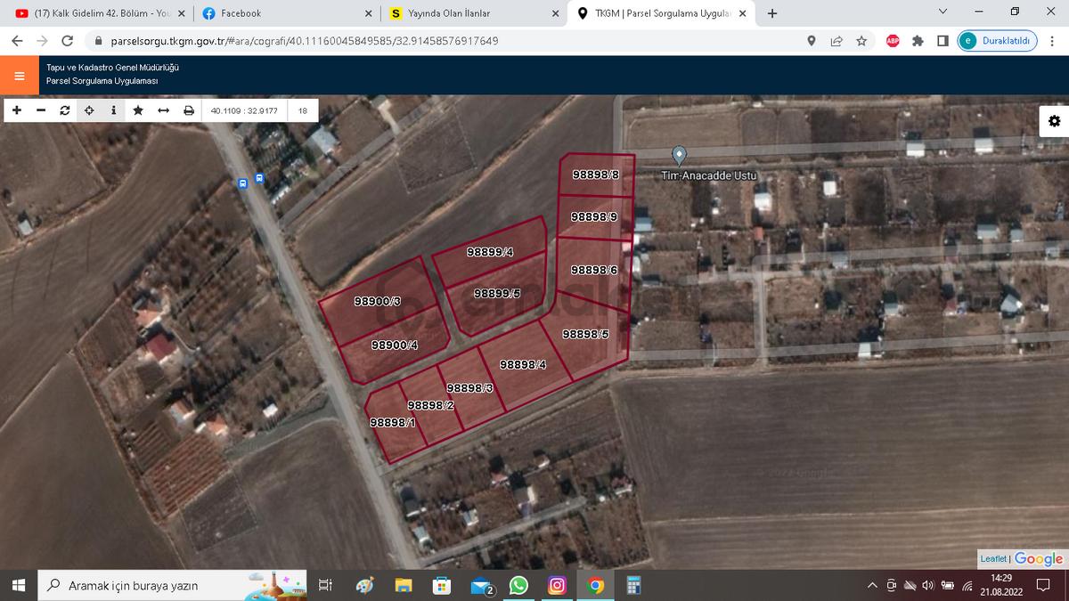
Task: Open favorites with the star icon
Action: pos(138,110)
